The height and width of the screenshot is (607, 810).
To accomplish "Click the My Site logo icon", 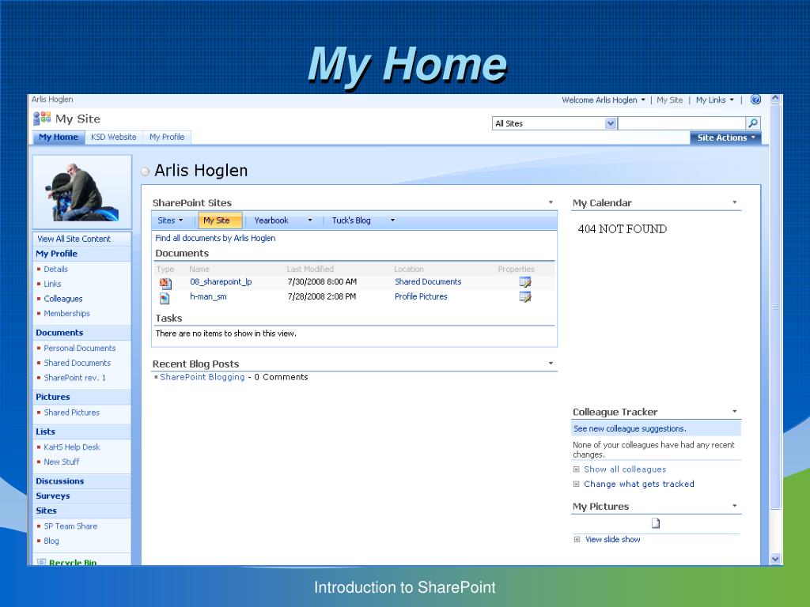I will pyautogui.click(x=42, y=119).
